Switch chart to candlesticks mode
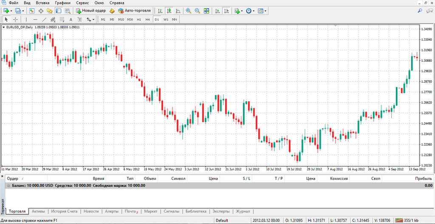Screen dimensions: 435x224 (x=169, y=11)
